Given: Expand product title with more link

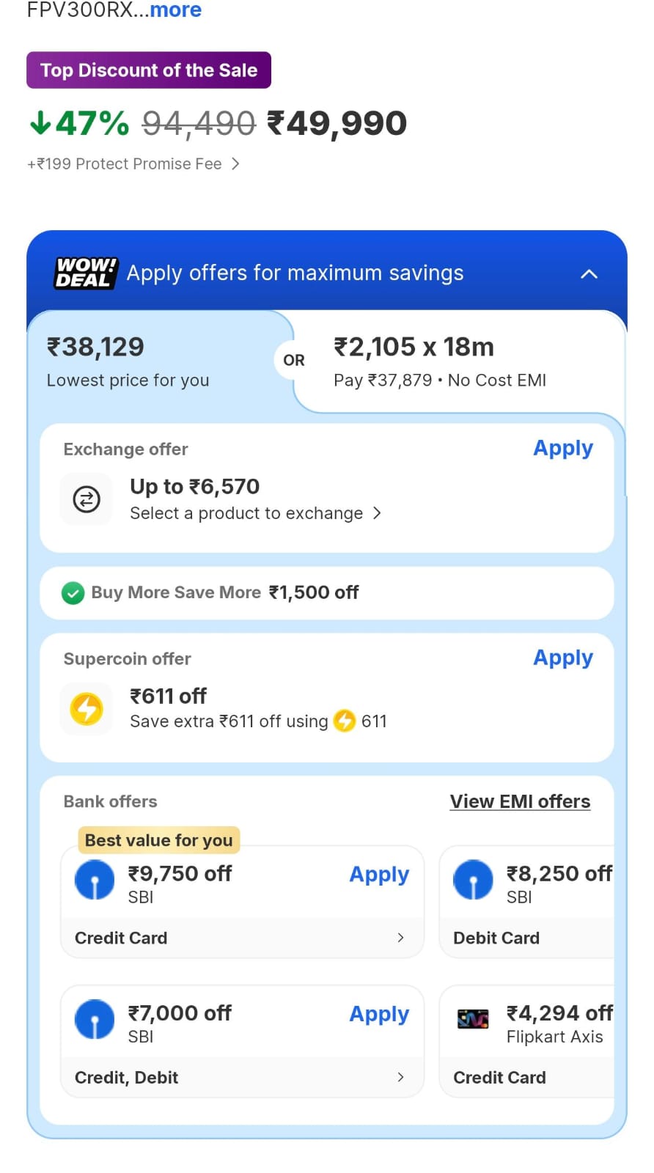Looking at the screenshot, I should (176, 10).
